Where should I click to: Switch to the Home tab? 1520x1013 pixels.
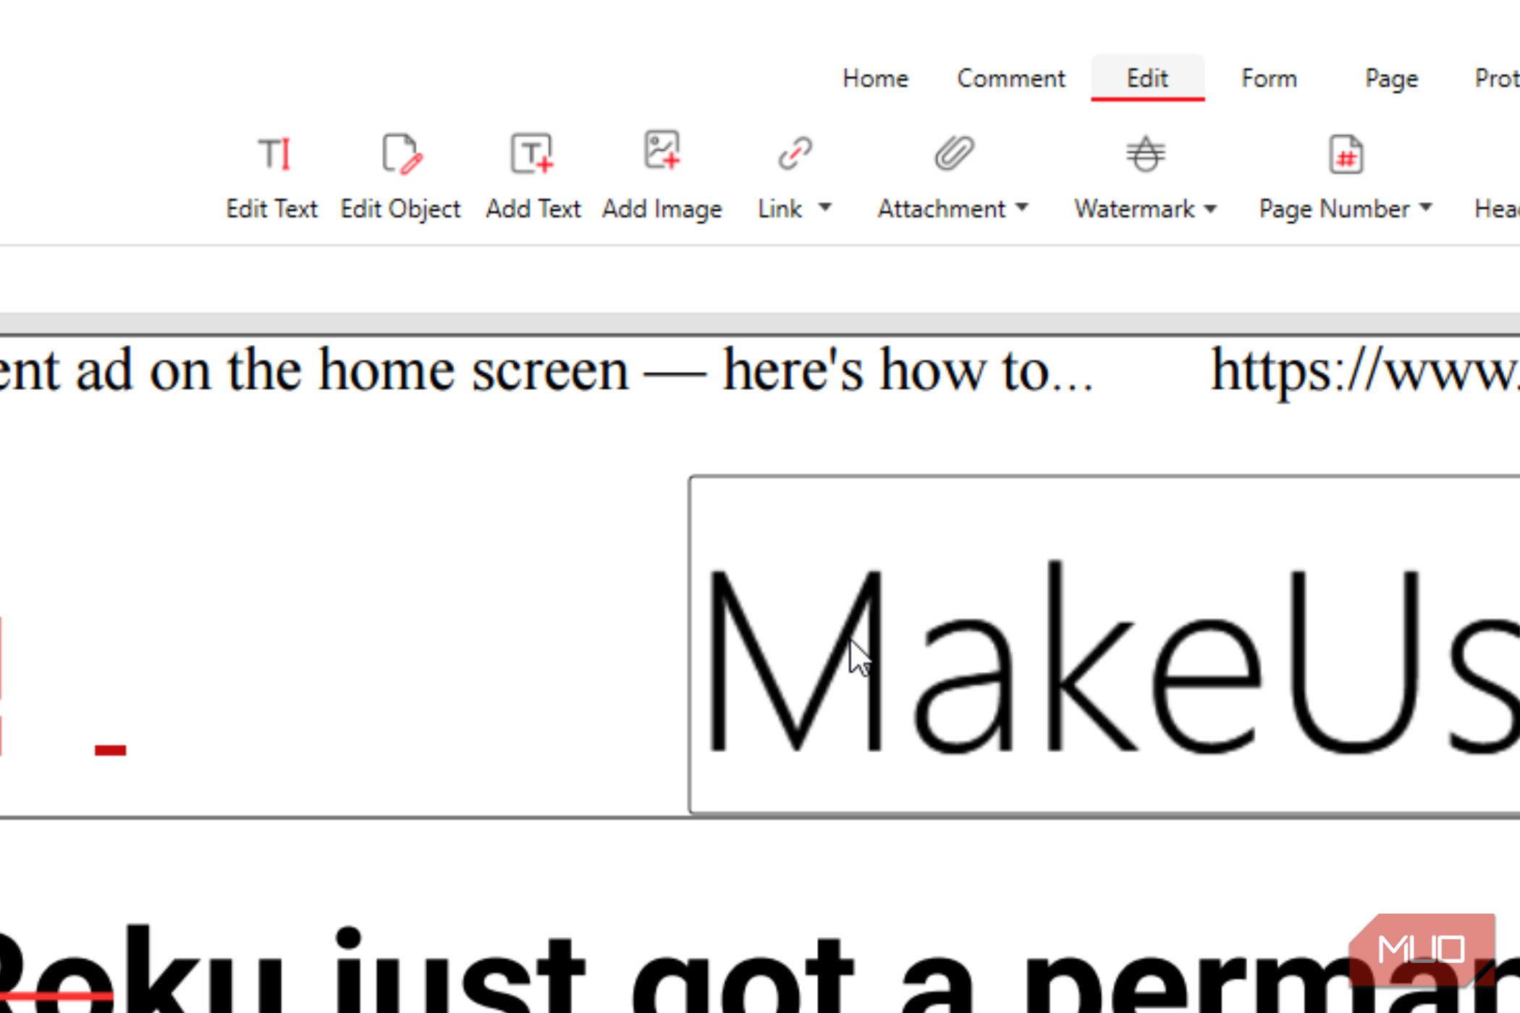coord(875,78)
